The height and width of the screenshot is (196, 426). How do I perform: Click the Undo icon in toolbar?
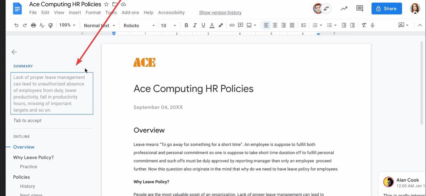pyautogui.click(x=16, y=25)
